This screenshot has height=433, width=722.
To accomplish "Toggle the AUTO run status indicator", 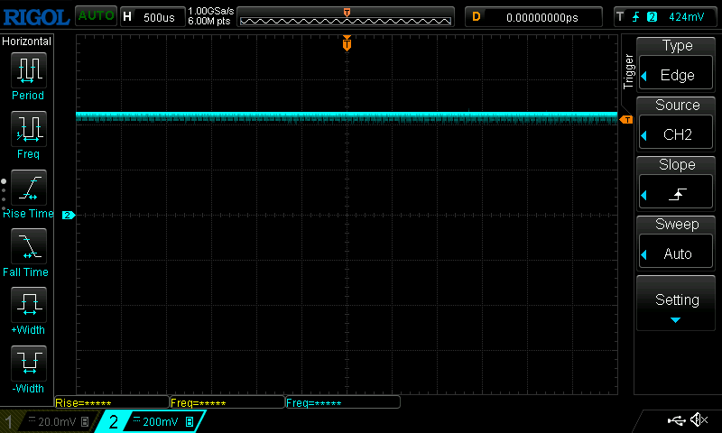I will (x=95, y=16).
